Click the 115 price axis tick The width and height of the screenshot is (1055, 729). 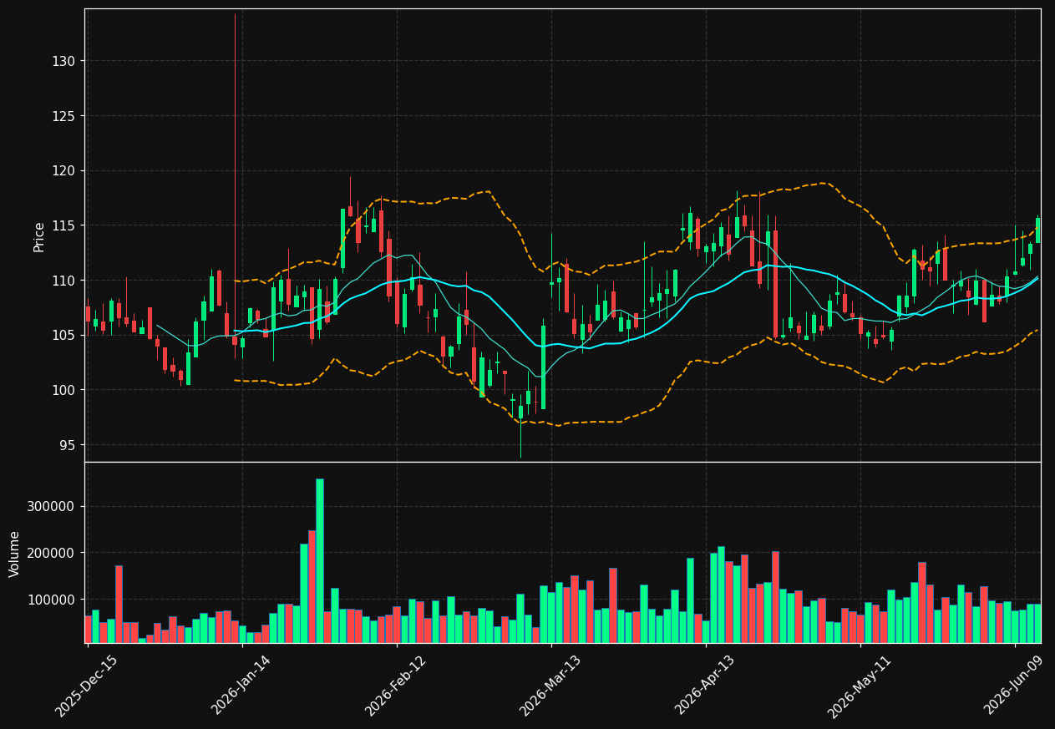coord(64,225)
